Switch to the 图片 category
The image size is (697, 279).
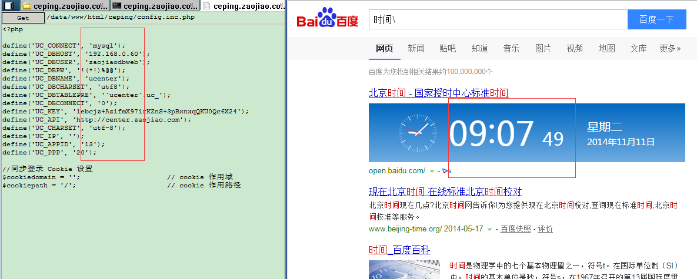pos(543,48)
